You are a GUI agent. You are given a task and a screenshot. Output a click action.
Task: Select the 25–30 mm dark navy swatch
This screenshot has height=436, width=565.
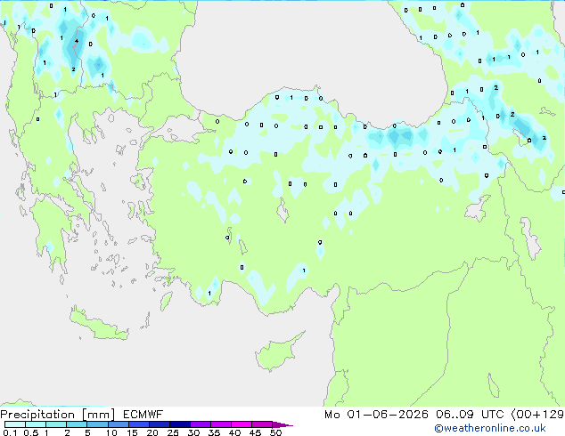(180, 424)
